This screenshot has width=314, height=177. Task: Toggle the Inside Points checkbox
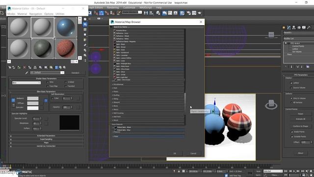coord(292,132)
